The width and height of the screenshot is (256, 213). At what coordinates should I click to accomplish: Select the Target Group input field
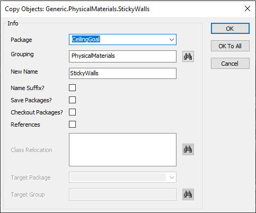(122, 194)
